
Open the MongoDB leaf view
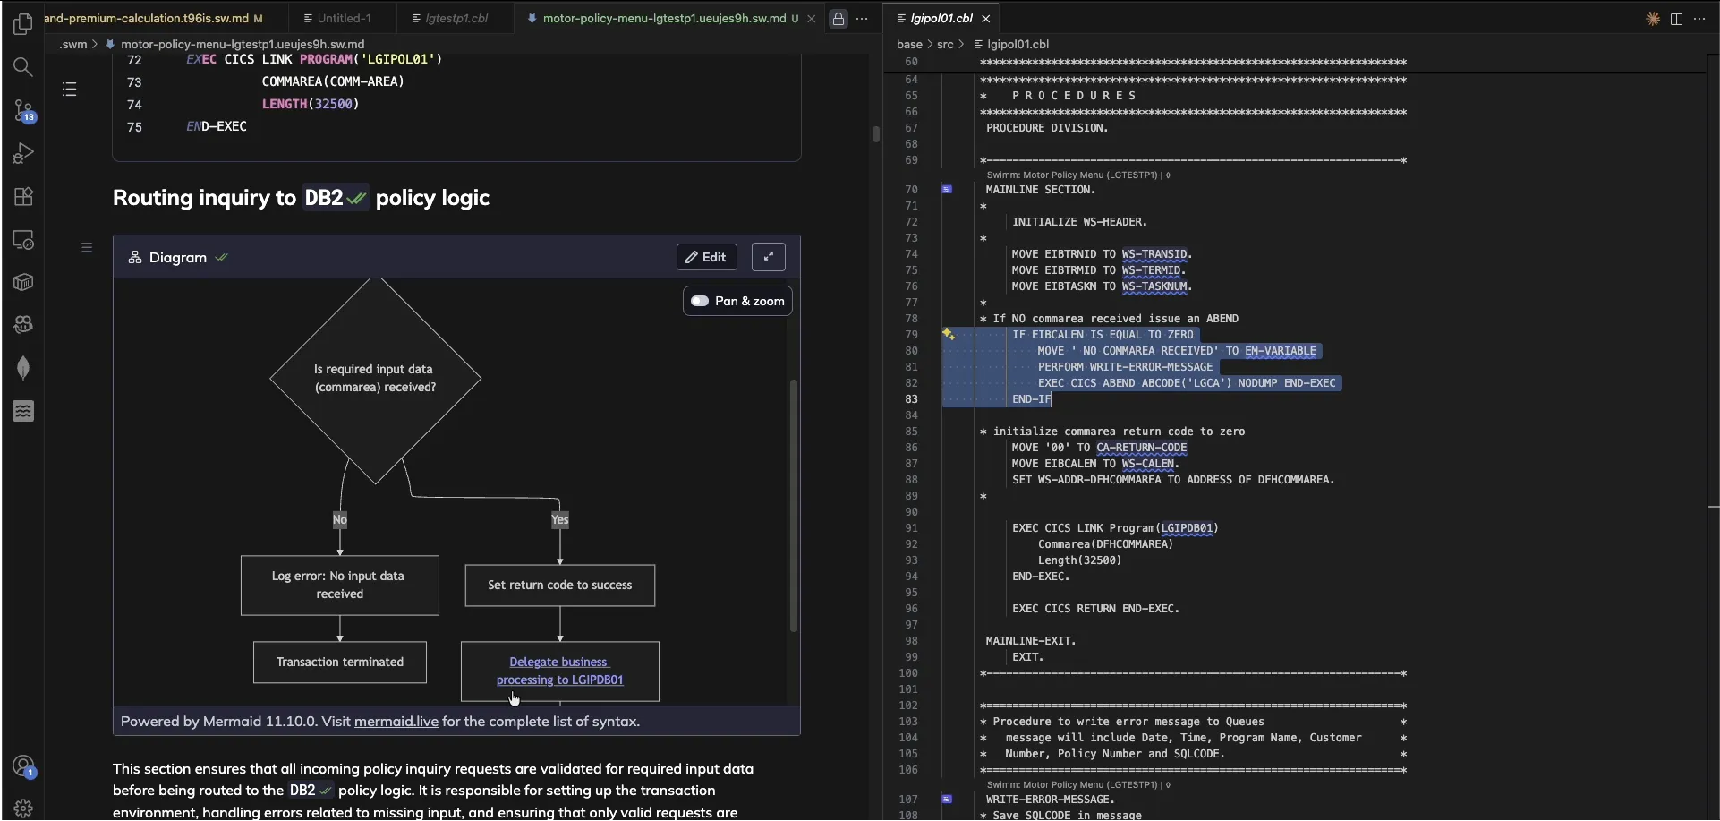[x=23, y=368]
